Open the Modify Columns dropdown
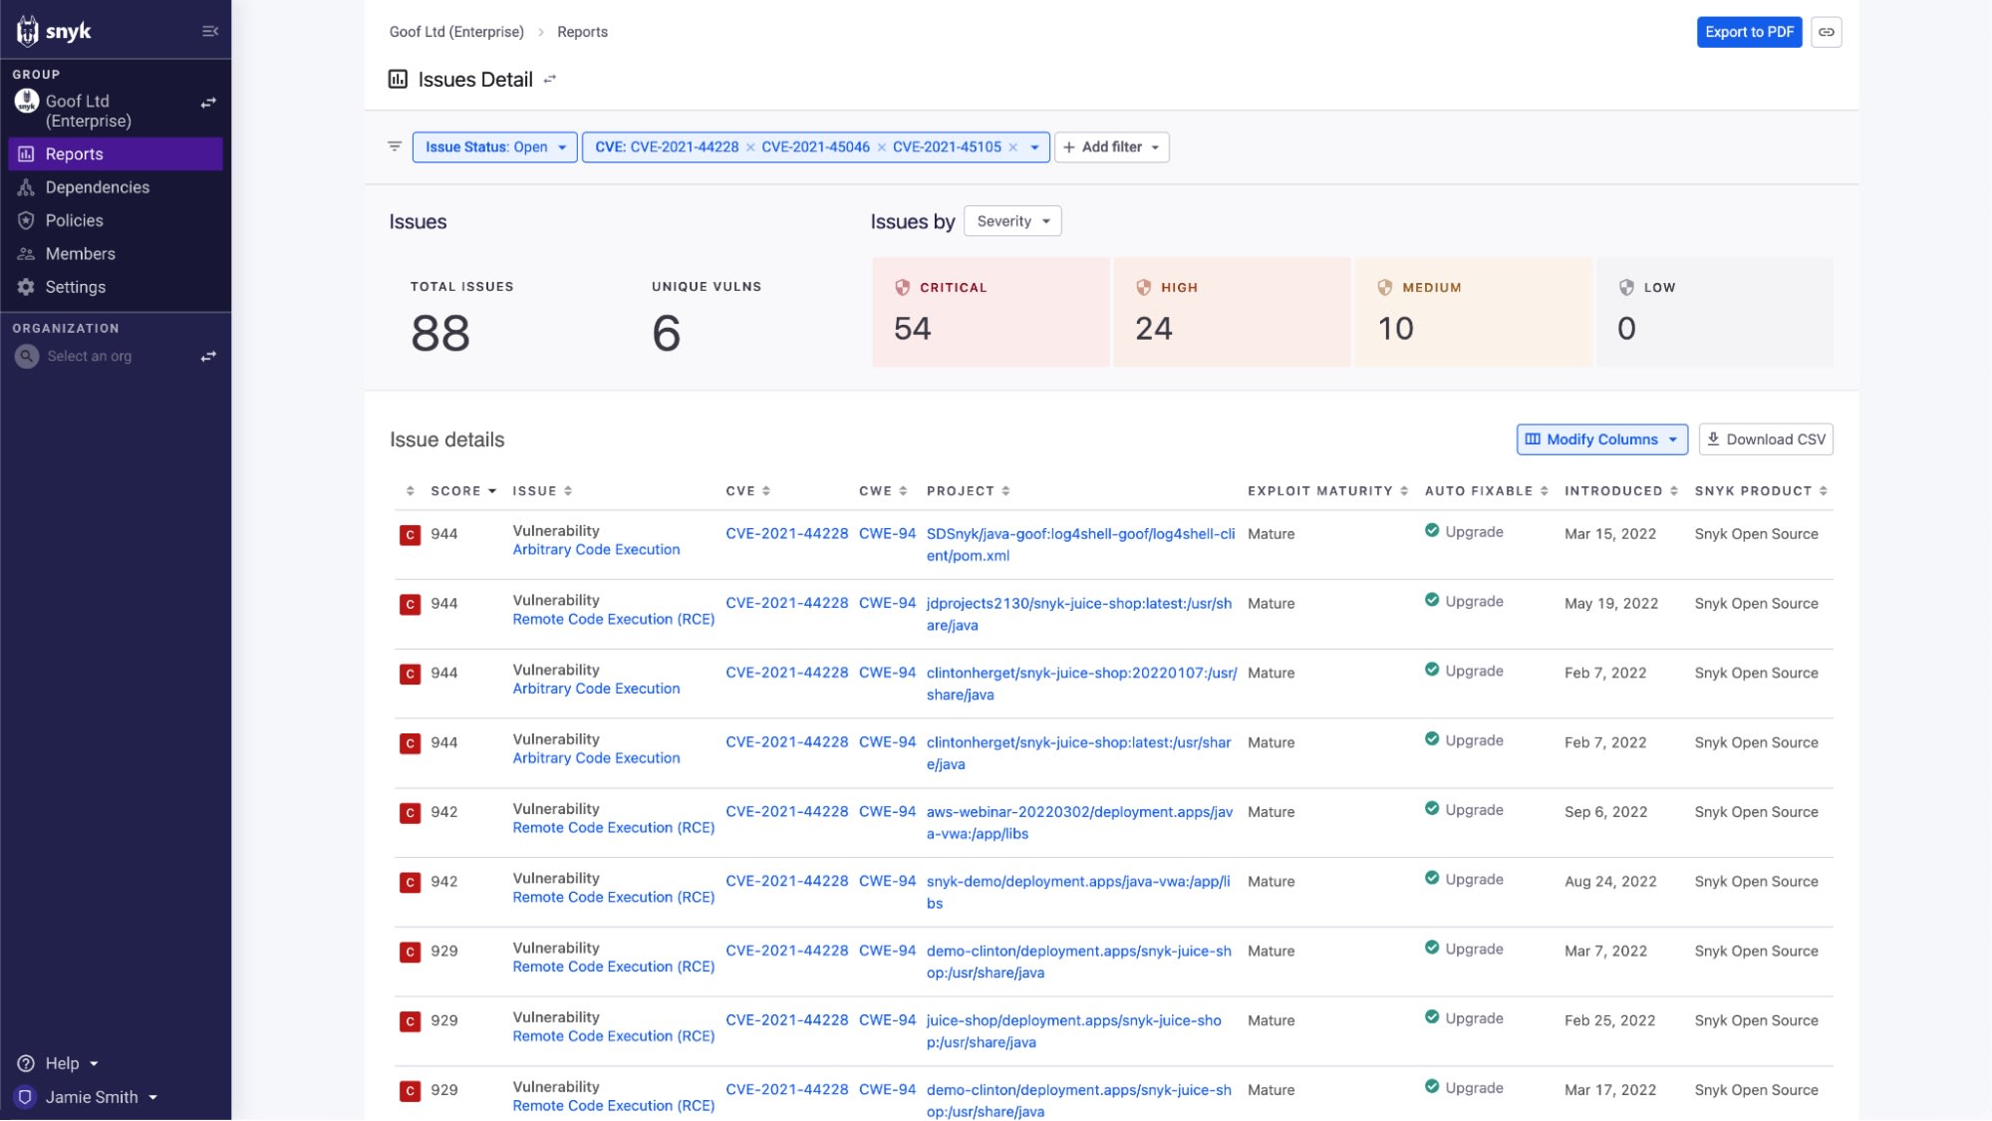Image resolution: width=1992 pixels, height=1121 pixels. pos(1601,439)
